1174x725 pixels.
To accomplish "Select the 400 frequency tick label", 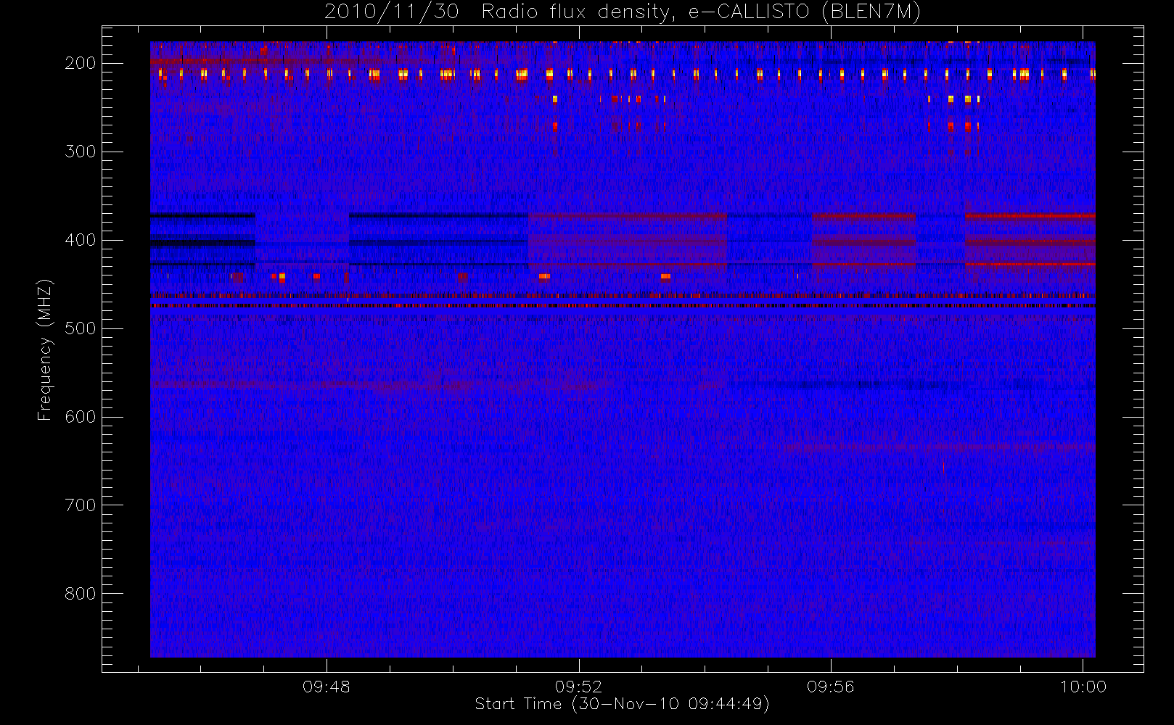I will point(80,240).
